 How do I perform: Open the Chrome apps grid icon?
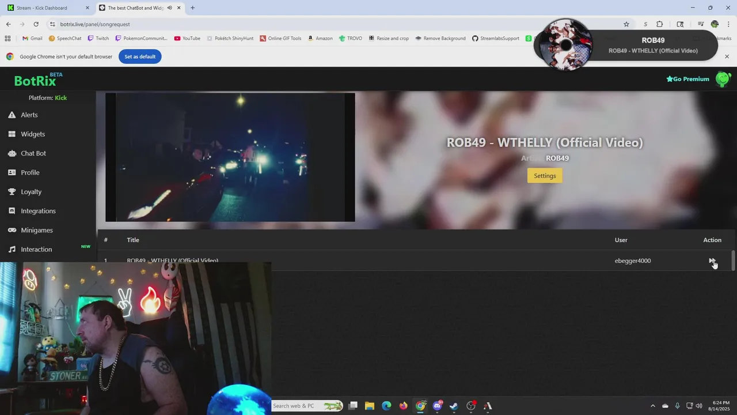click(x=7, y=39)
